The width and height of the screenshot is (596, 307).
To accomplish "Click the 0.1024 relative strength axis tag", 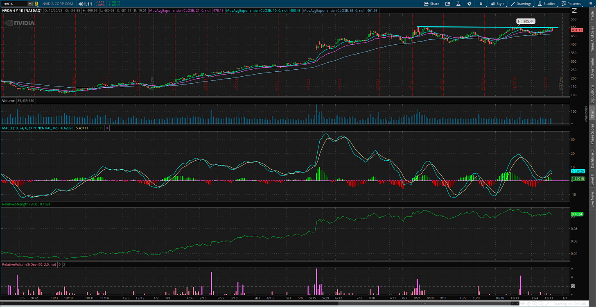I will (x=576, y=214).
